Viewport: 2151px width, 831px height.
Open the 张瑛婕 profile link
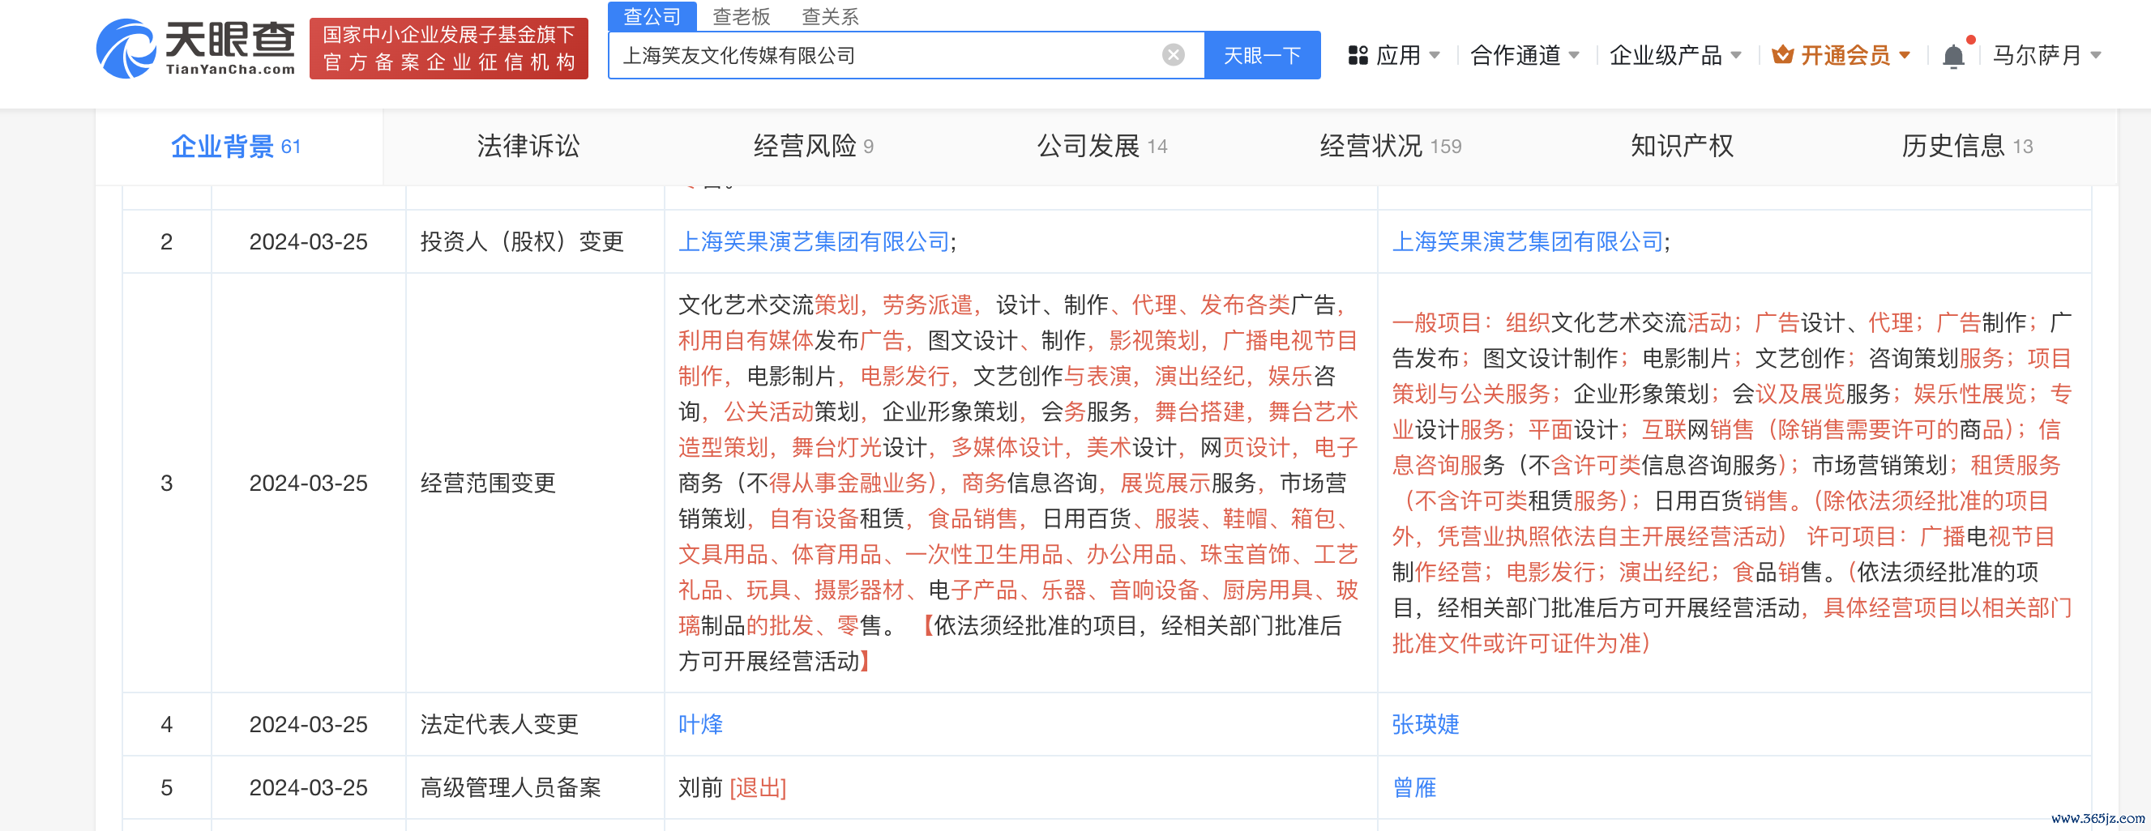pyautogui.click(x=1426, y=724)
